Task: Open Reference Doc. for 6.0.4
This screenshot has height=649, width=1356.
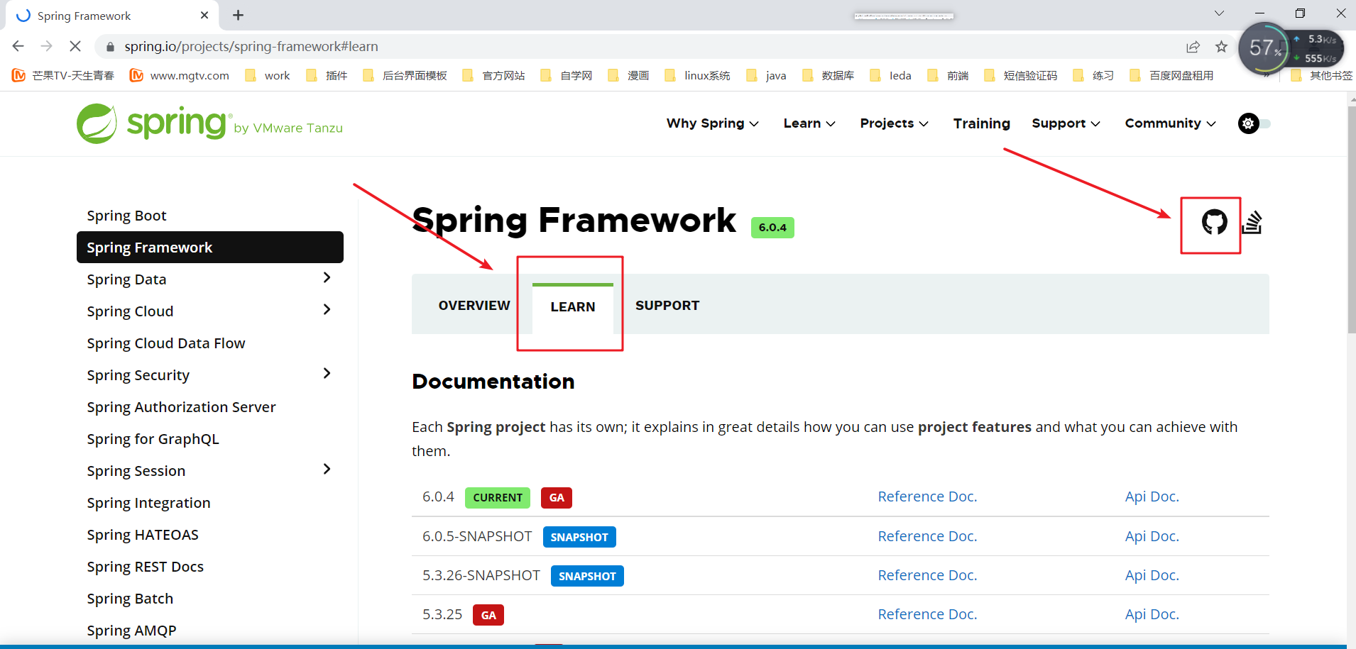Action: click(x=927, y=497)
